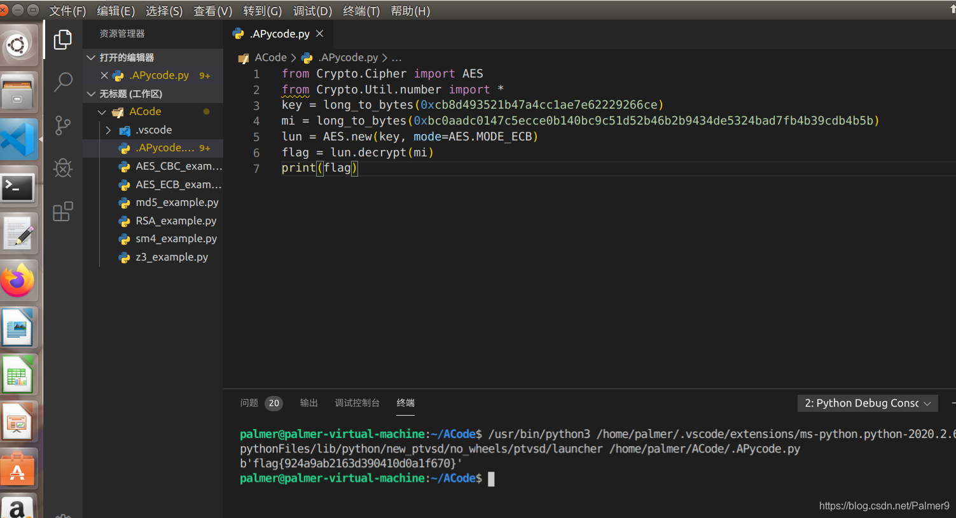Switch to the 问题 problems panel tab
The height and width of the screenshot is (518, 956).
pos(249,403)
